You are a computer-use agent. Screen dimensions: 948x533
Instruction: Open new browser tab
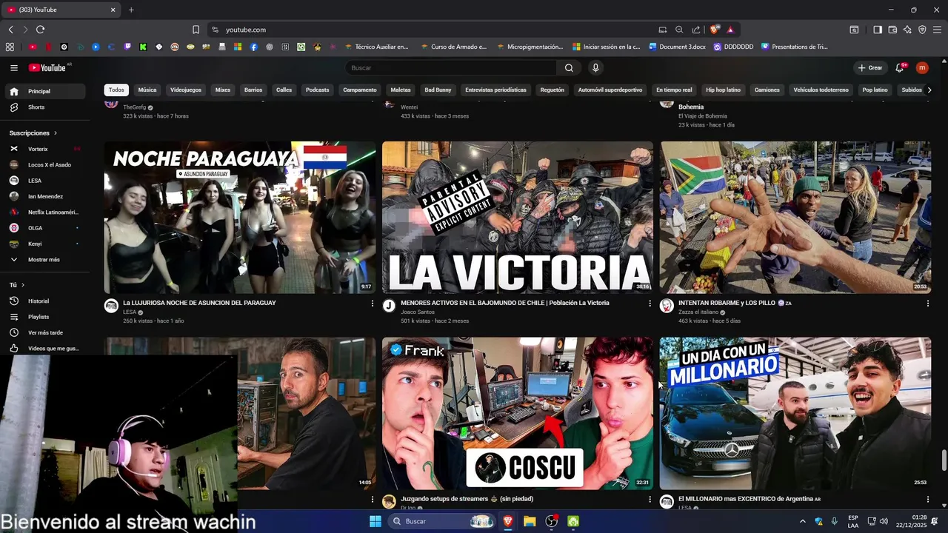point(131,10)
